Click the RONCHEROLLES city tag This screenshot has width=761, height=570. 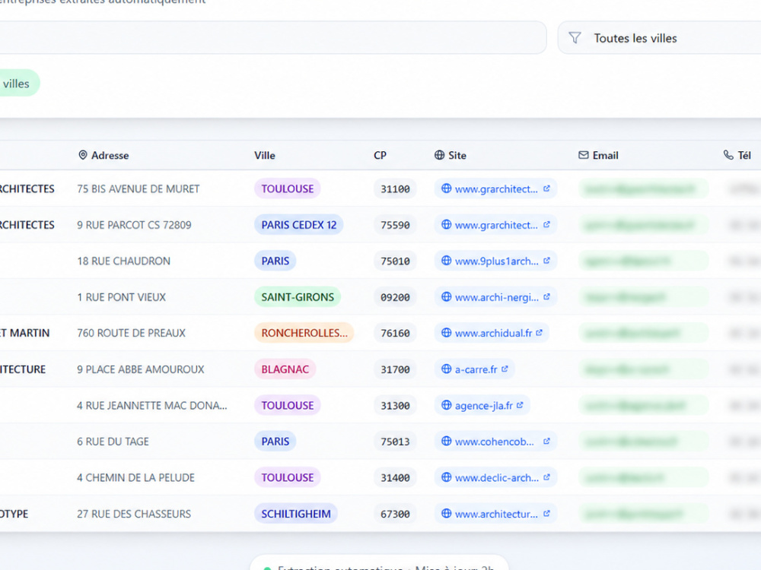[304, 333]
